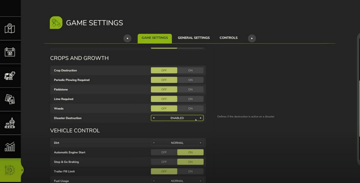This screenshot has height=183, width=360.
Task: Click the Fuel Usage setting label
Action: [61, 181]
